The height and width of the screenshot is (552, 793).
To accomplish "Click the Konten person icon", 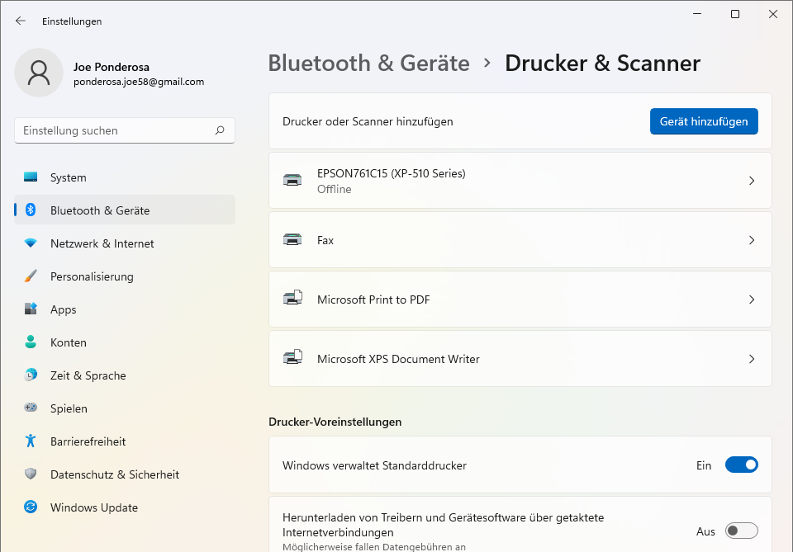I will click(x=31, y=342).
